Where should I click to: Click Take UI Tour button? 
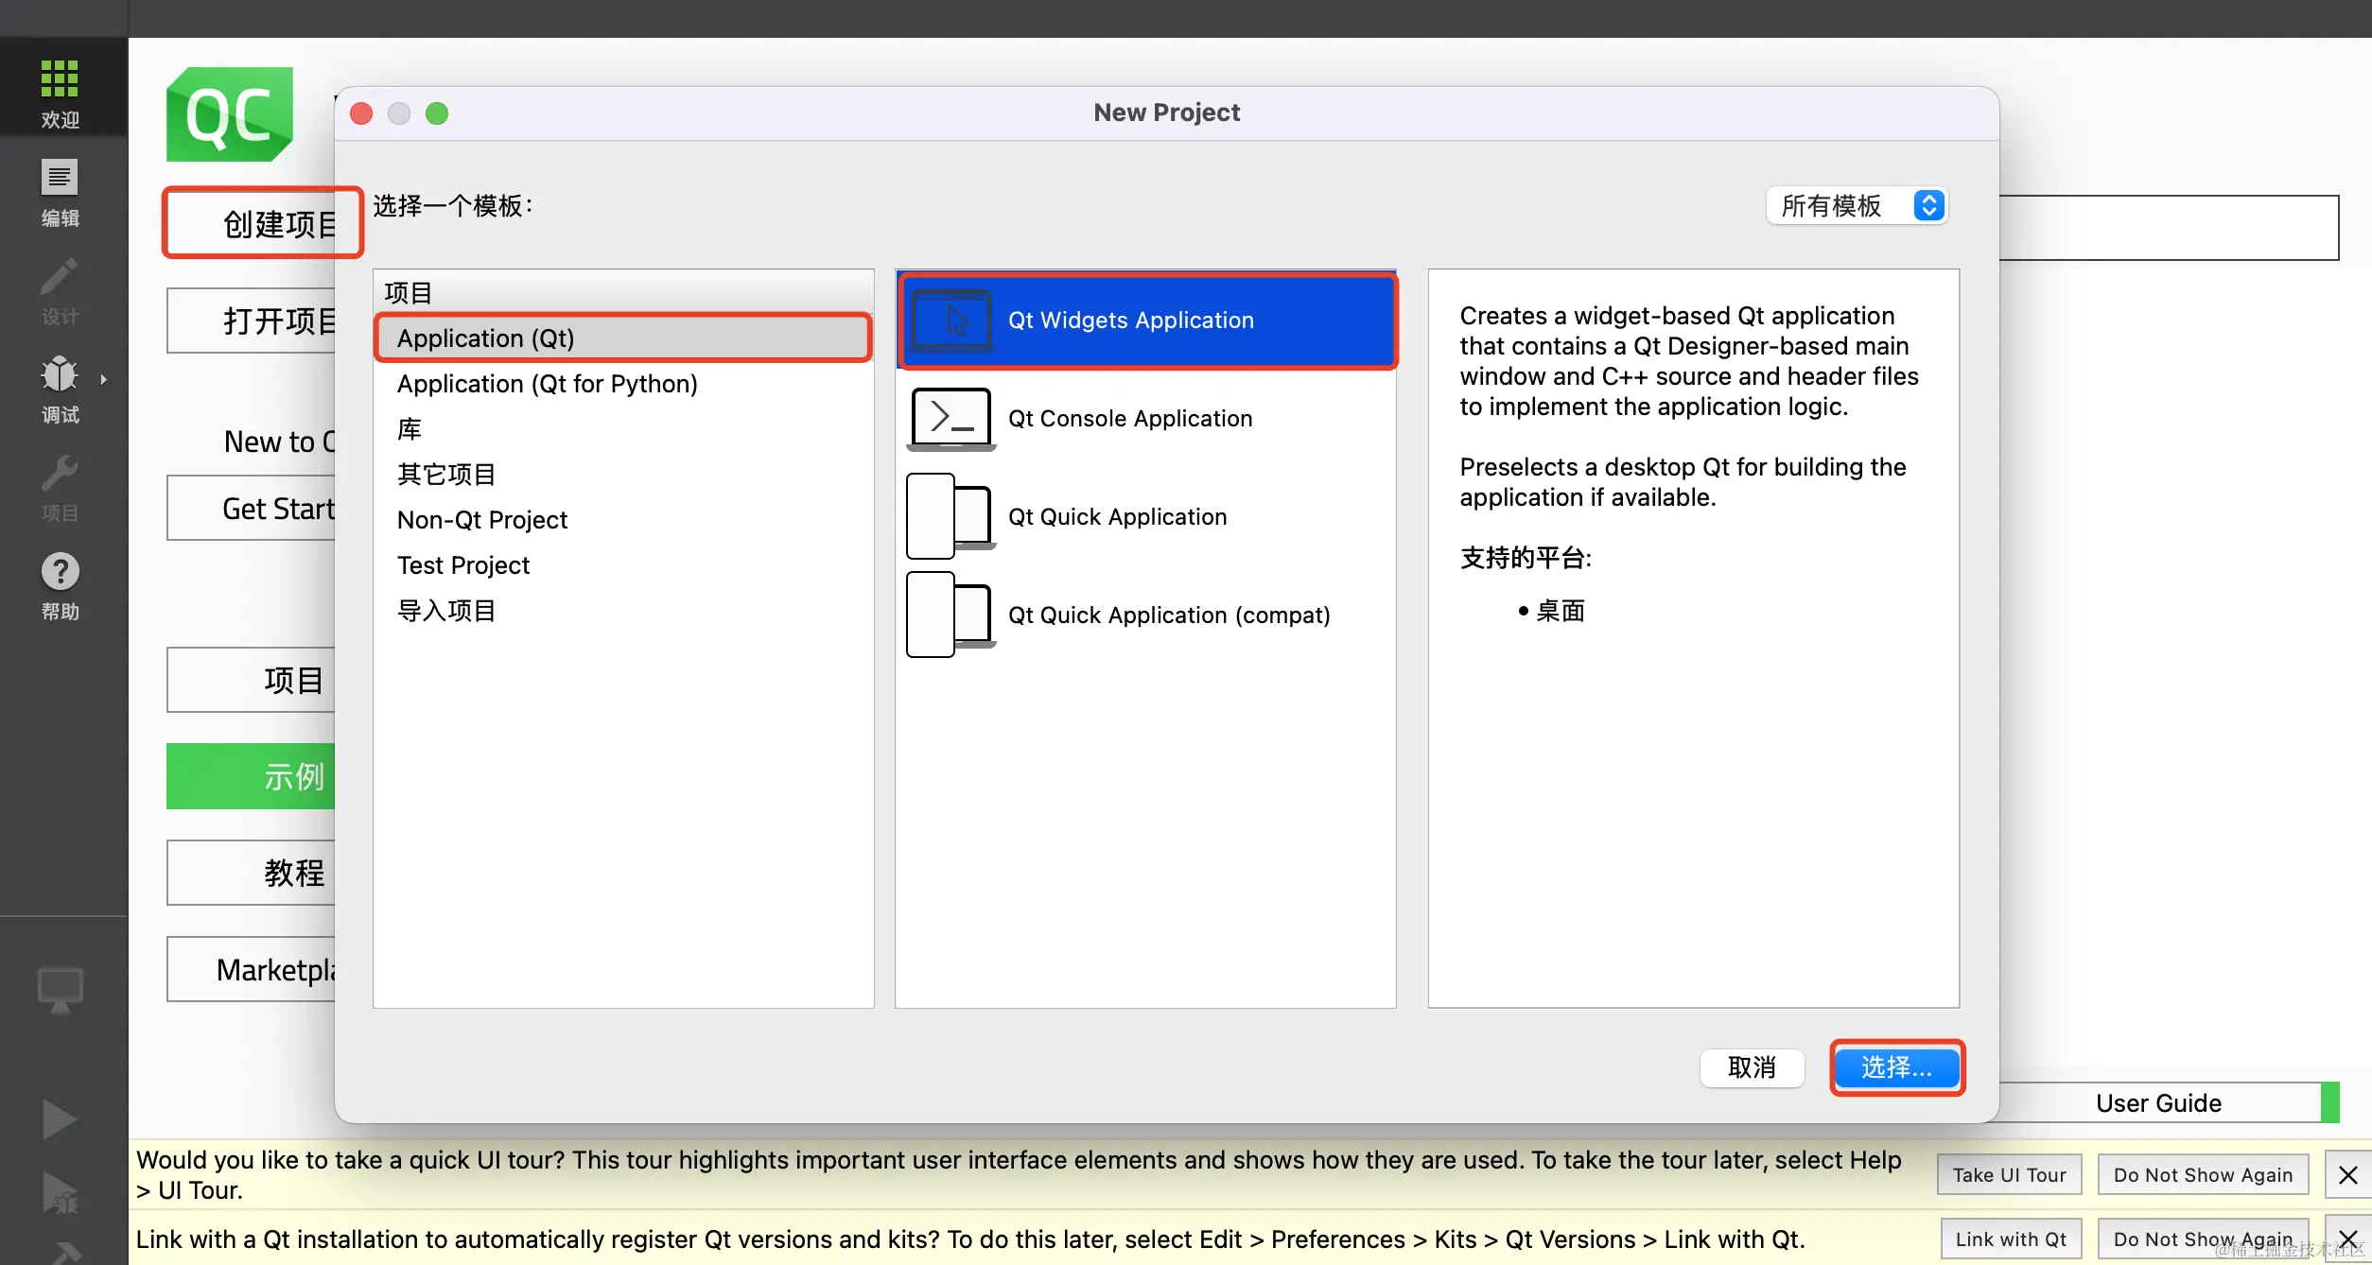pos(2010,1174)
